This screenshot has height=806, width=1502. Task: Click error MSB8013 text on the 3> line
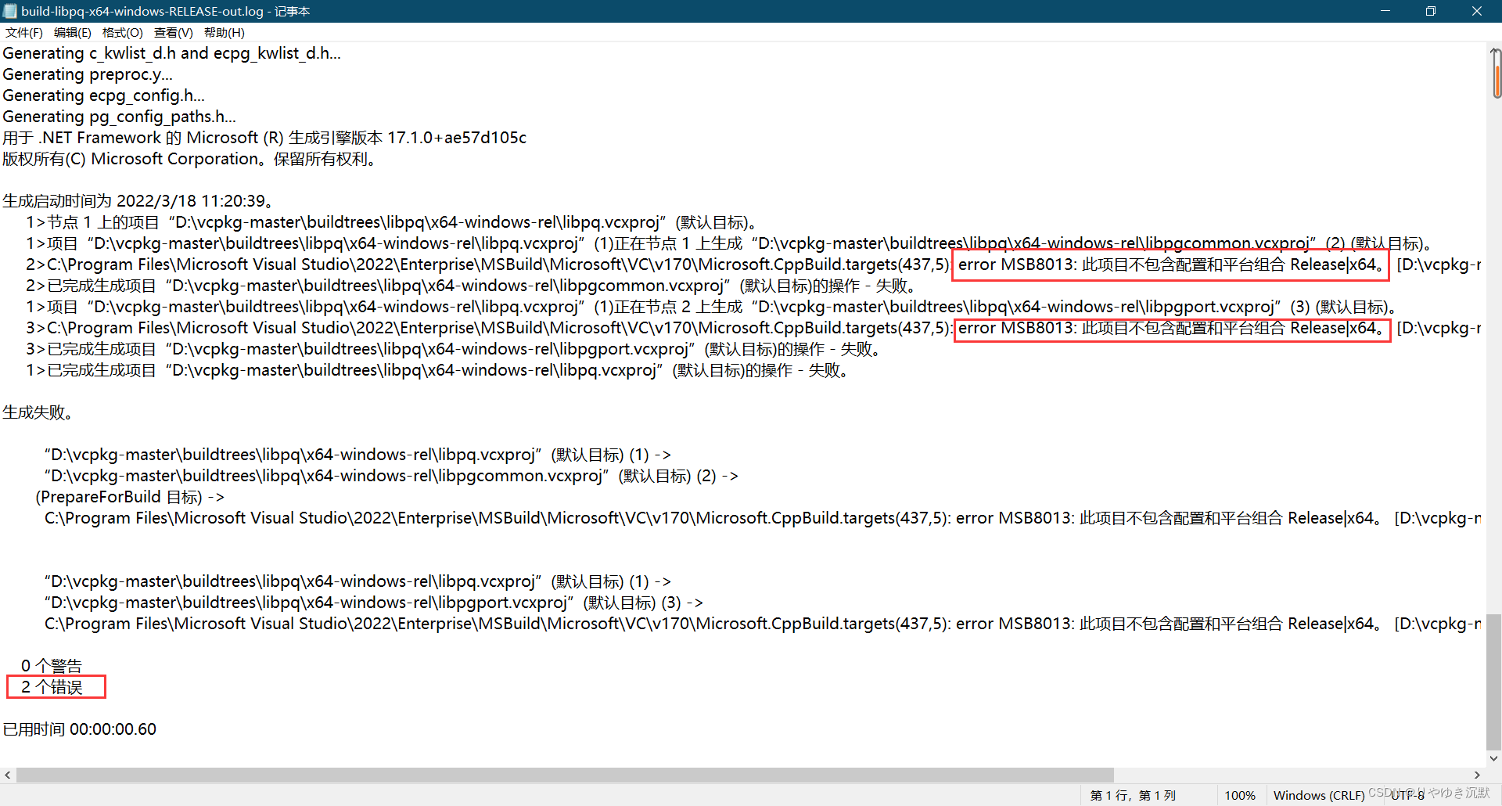coord(1171,328)
